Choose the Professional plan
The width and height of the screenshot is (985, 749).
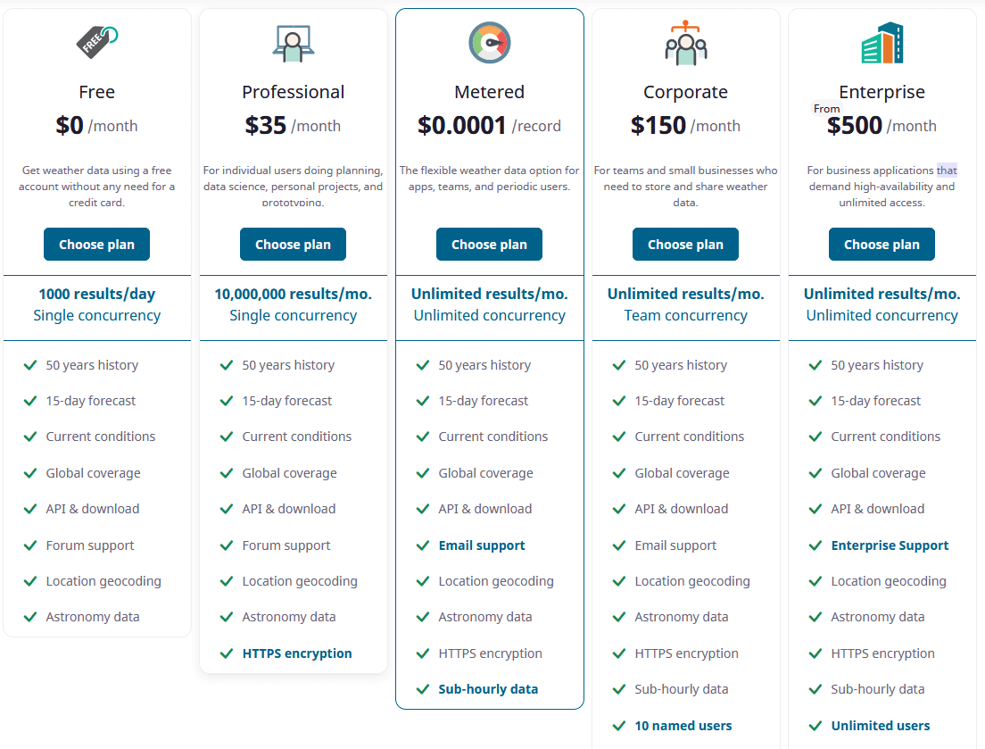293,245
